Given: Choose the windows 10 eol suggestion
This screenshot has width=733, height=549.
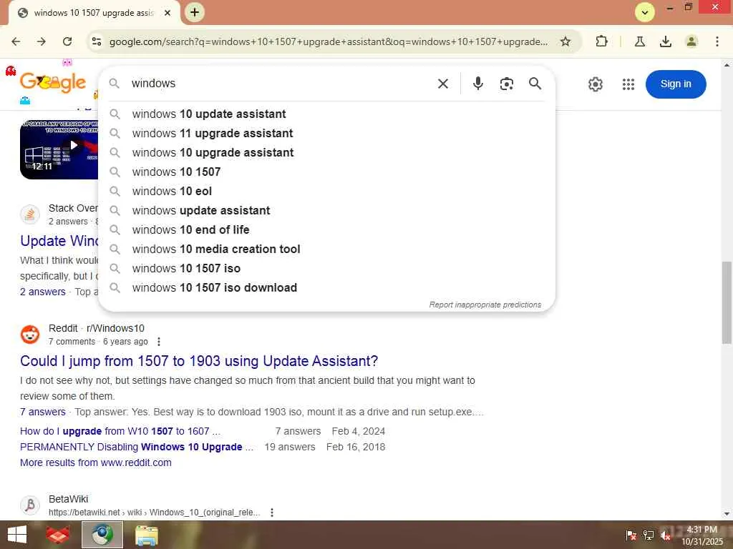Looking at the screenshot, I should click(326, 192).
